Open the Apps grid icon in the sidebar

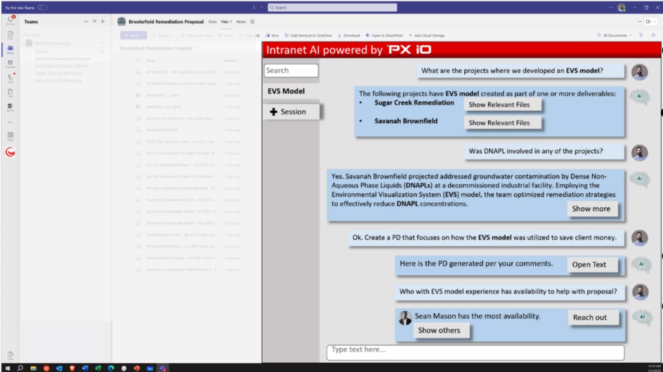pos(11,136)
